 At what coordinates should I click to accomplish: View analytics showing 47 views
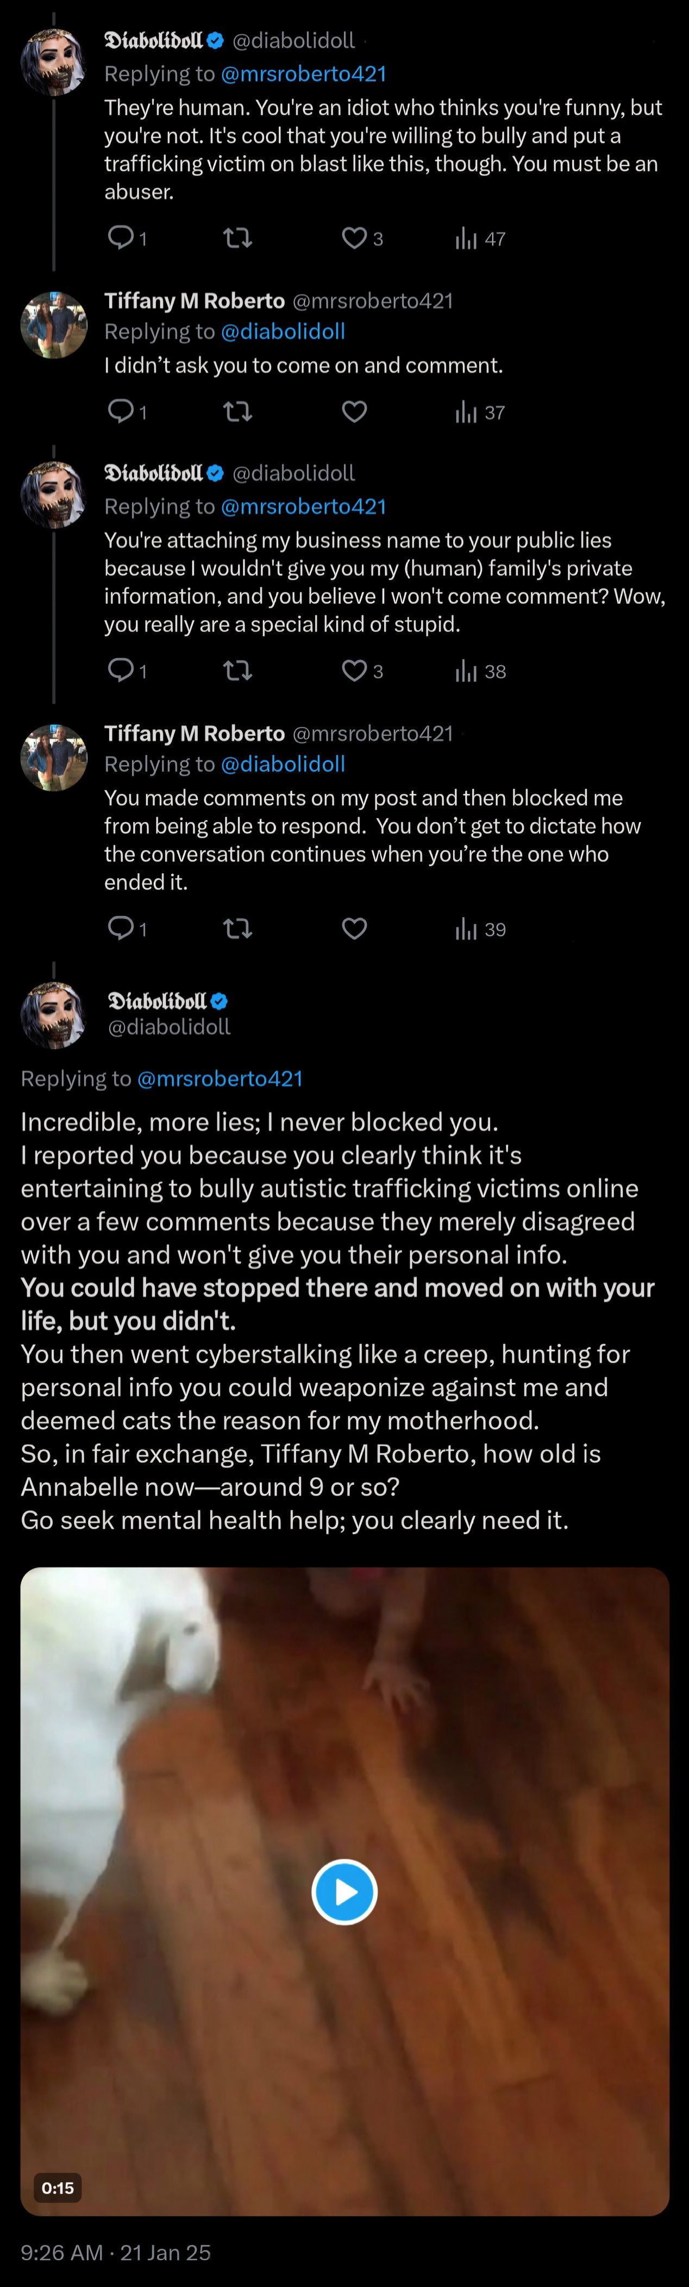[479, 238]
